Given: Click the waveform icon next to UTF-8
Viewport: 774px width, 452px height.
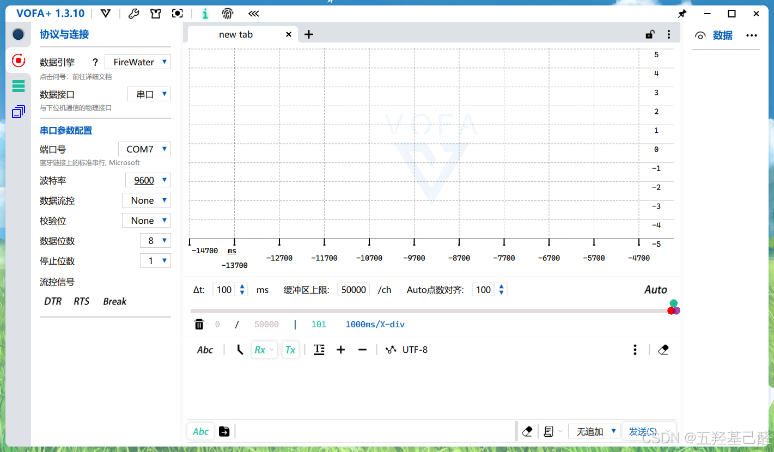Looking at the screenshot, I should pos(391,350).
